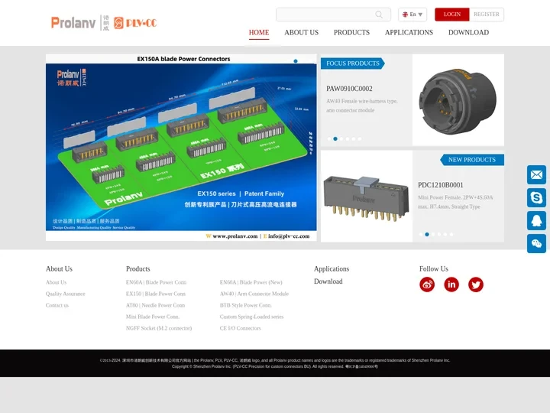This screenshot has height=413, width=550.
Task: Open BTB Style Power Conn. link
Action: 245,305
